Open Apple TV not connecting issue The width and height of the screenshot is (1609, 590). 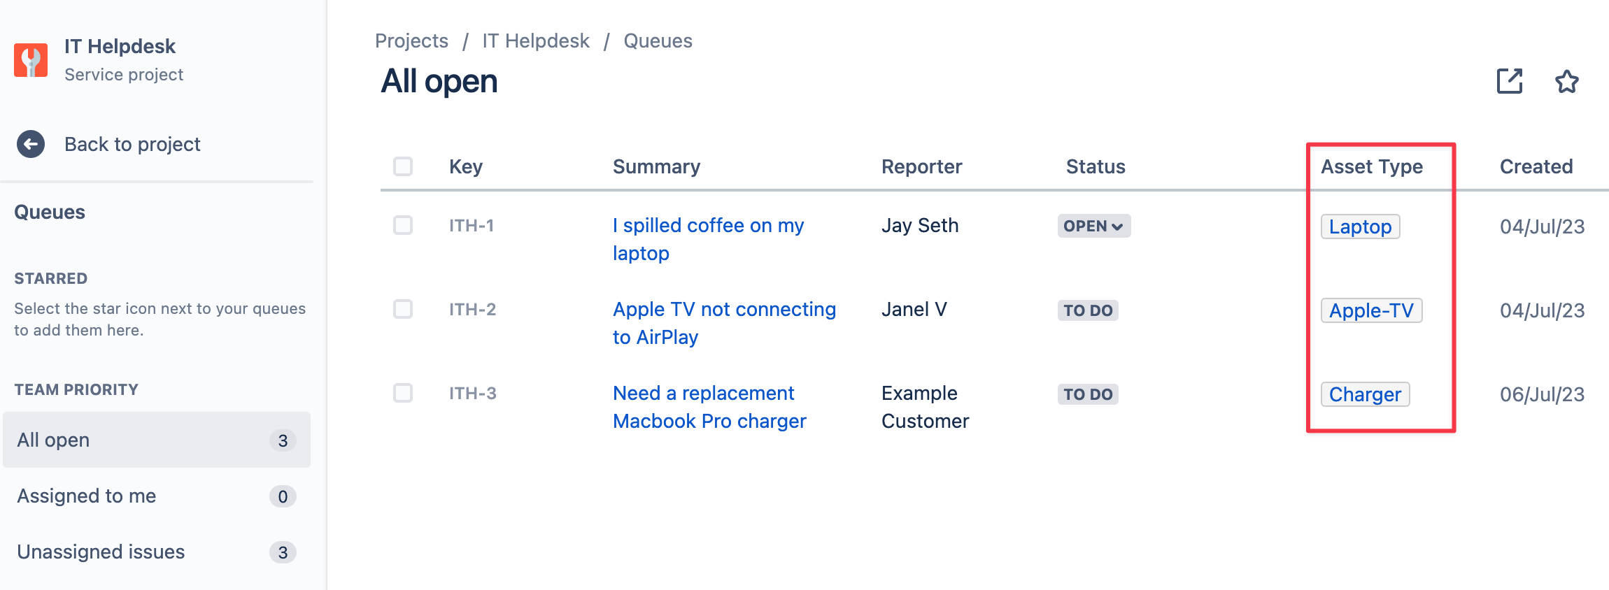pos(724,323)
